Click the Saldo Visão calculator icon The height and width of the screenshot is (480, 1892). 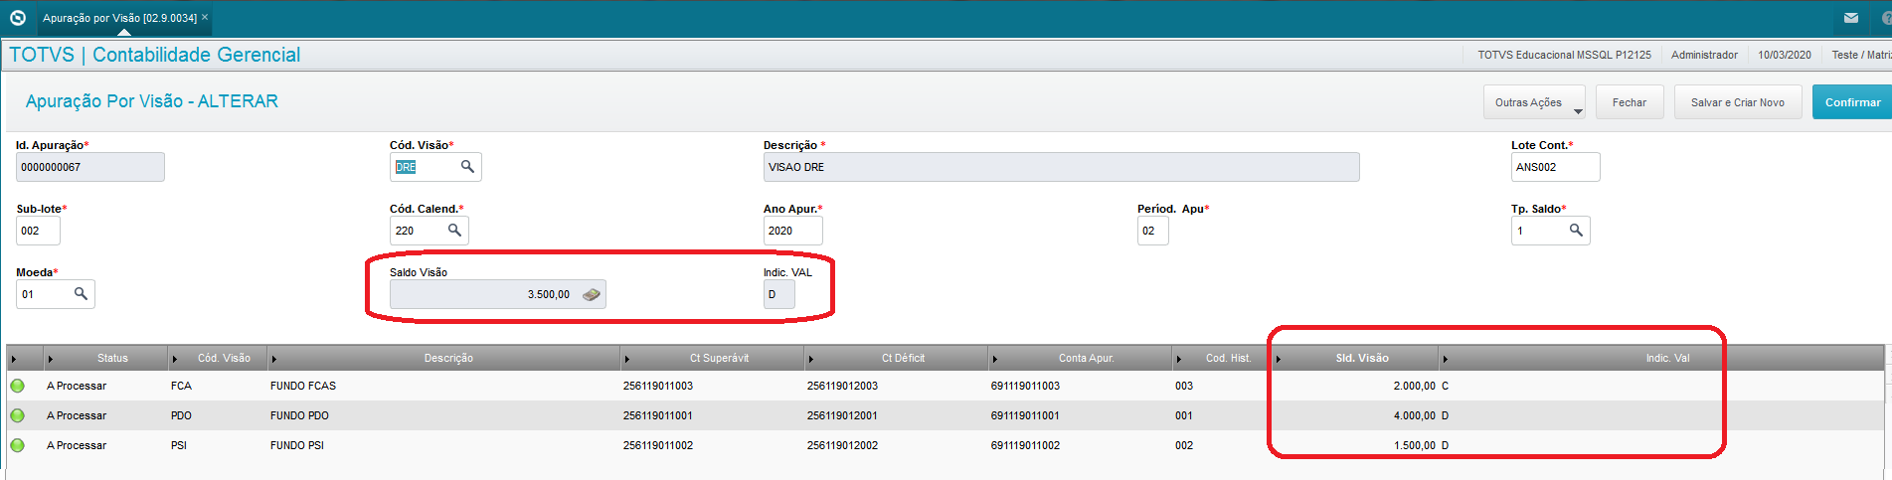(592, 294)
